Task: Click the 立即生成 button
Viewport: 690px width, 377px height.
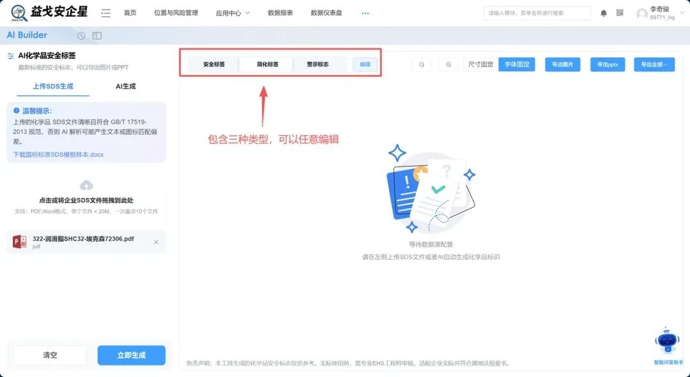Action: (132, 355)
